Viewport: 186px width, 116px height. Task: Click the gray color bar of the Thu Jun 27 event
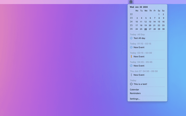(x=131, y=75)
